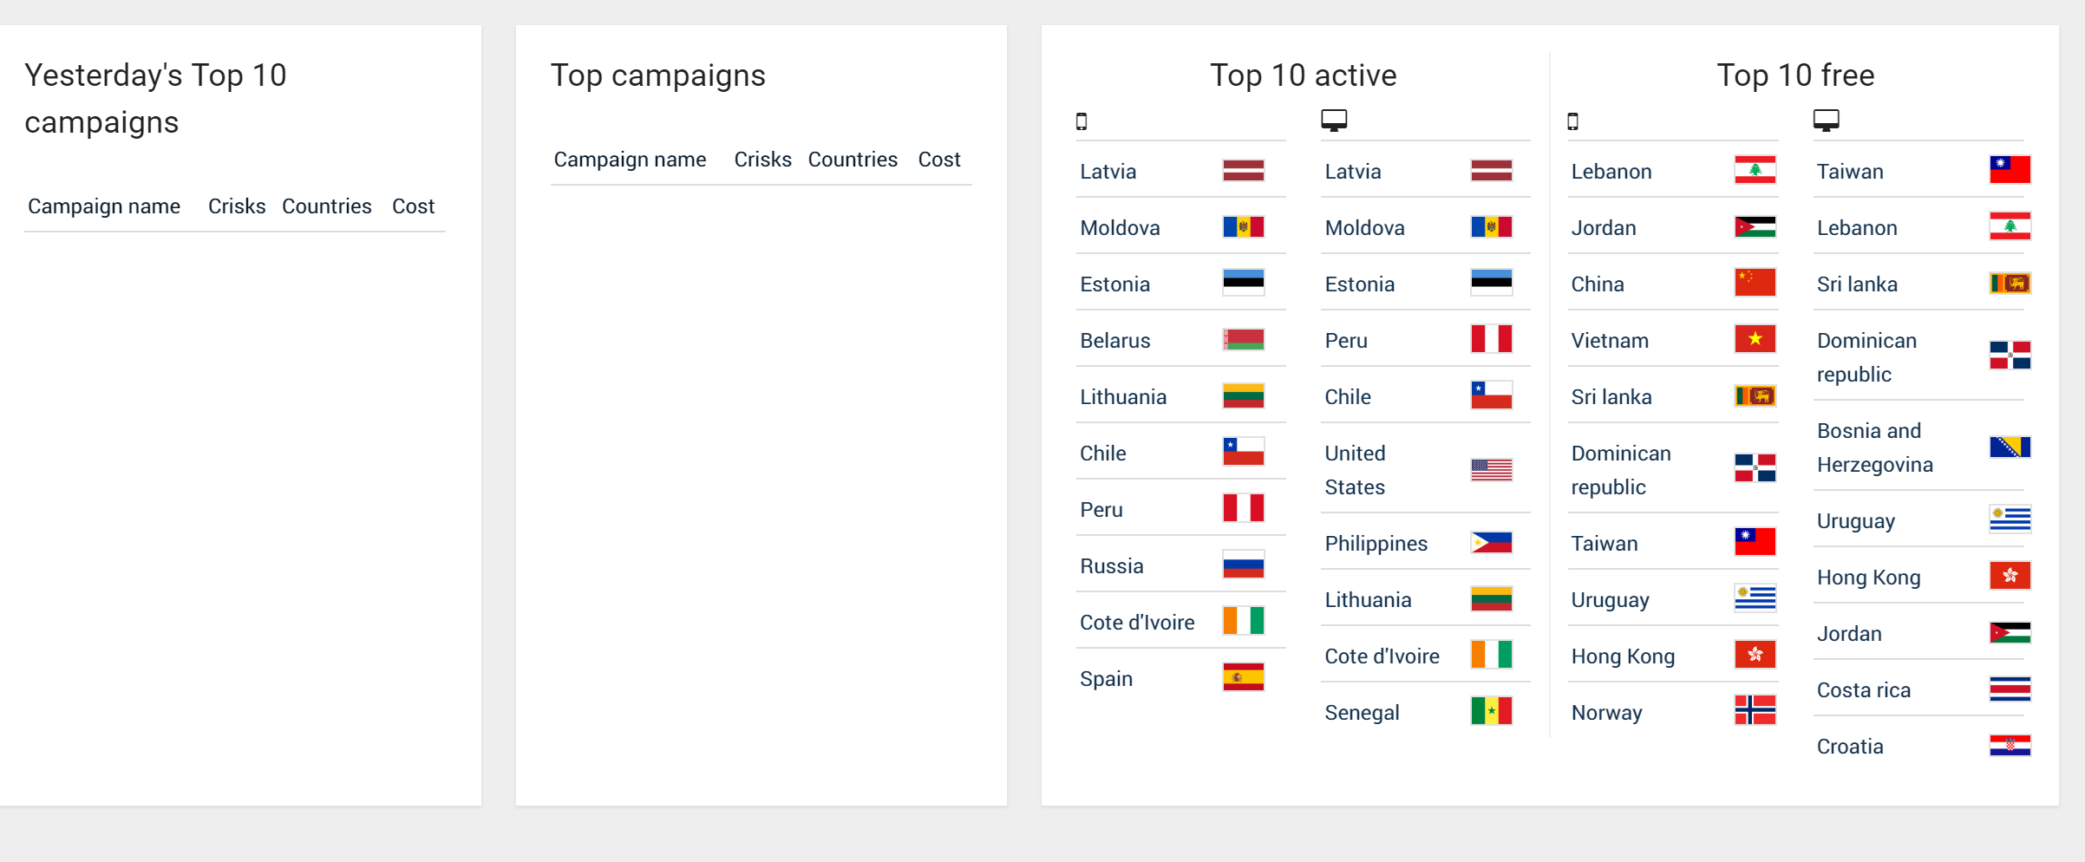Open the Costa rica entry
This screenshot has height=862, width=2085.
pos(1864,690)
